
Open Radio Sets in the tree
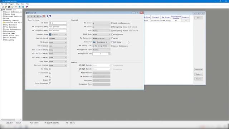pos(10,14)
